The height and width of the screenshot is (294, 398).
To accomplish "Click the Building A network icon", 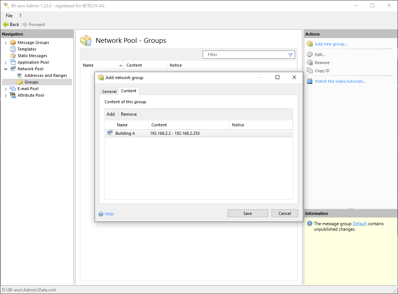I will [x=110, y=133].
